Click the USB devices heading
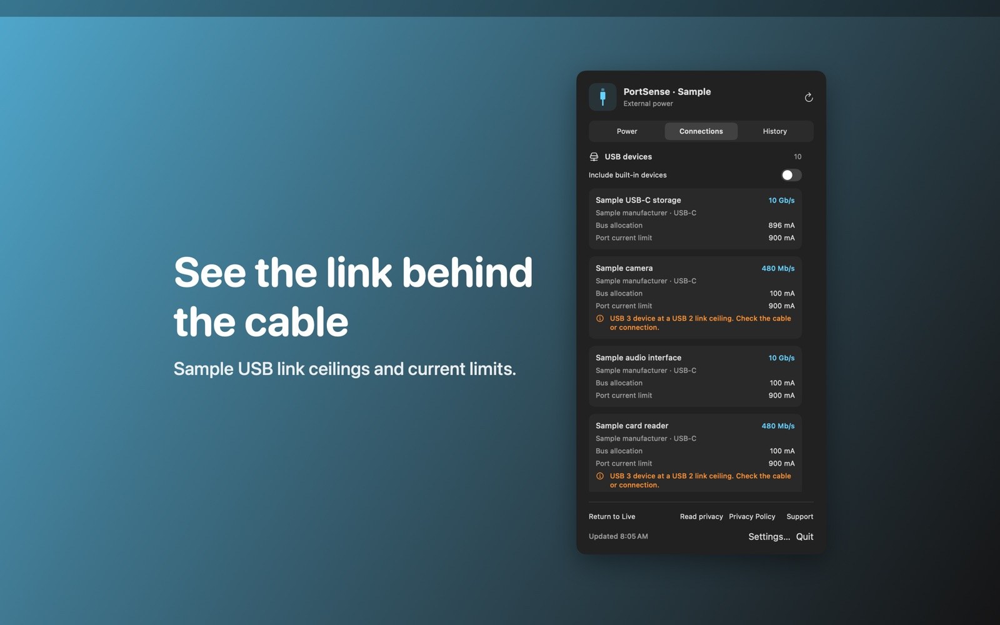Screen dimensions: 1000x625 click(628, 157)
